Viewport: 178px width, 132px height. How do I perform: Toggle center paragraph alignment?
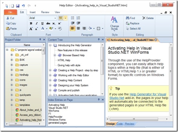78,28
